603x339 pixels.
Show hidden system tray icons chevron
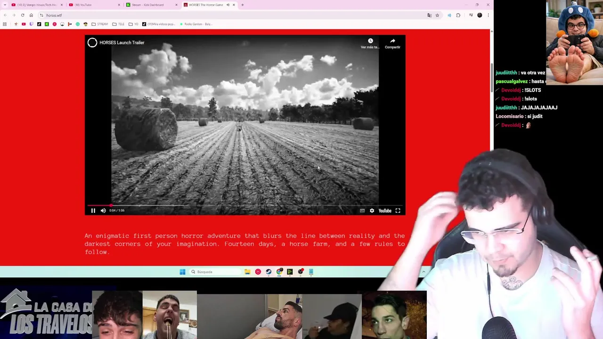(x=424, y=272)
